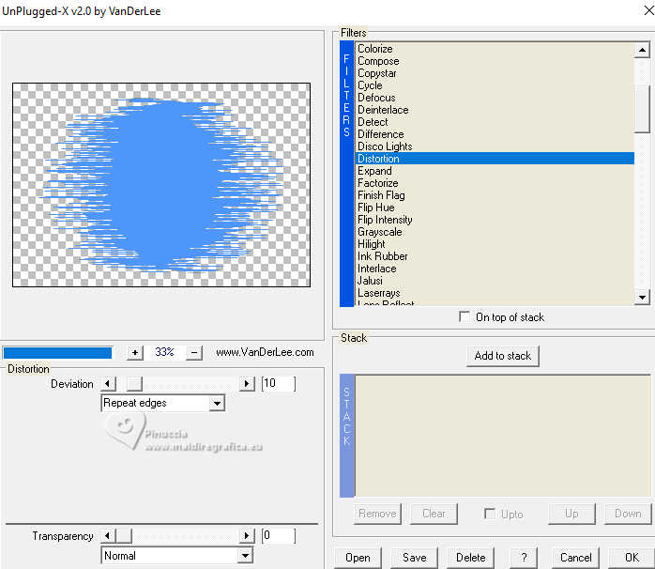The width and height of the screenshot is (655, 569).
Task: Zoom out preview with minus button
Action: pos(194,352)
